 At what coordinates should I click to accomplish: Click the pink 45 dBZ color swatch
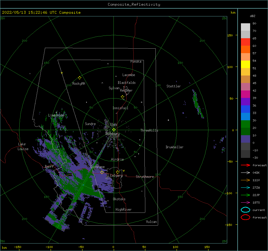(x=245, y=87)
